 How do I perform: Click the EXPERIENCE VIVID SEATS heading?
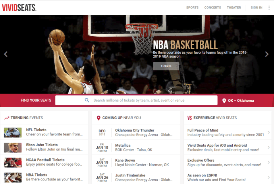[x=215, y=118]
